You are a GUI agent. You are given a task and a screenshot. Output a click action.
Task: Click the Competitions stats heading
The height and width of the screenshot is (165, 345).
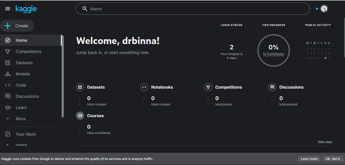(x=229, y=87)
